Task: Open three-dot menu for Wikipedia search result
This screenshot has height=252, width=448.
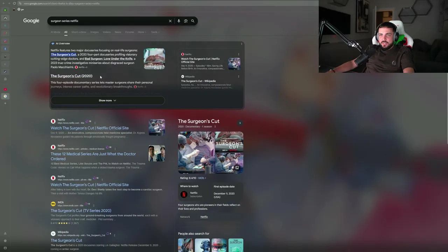Action: pos(114,235)
